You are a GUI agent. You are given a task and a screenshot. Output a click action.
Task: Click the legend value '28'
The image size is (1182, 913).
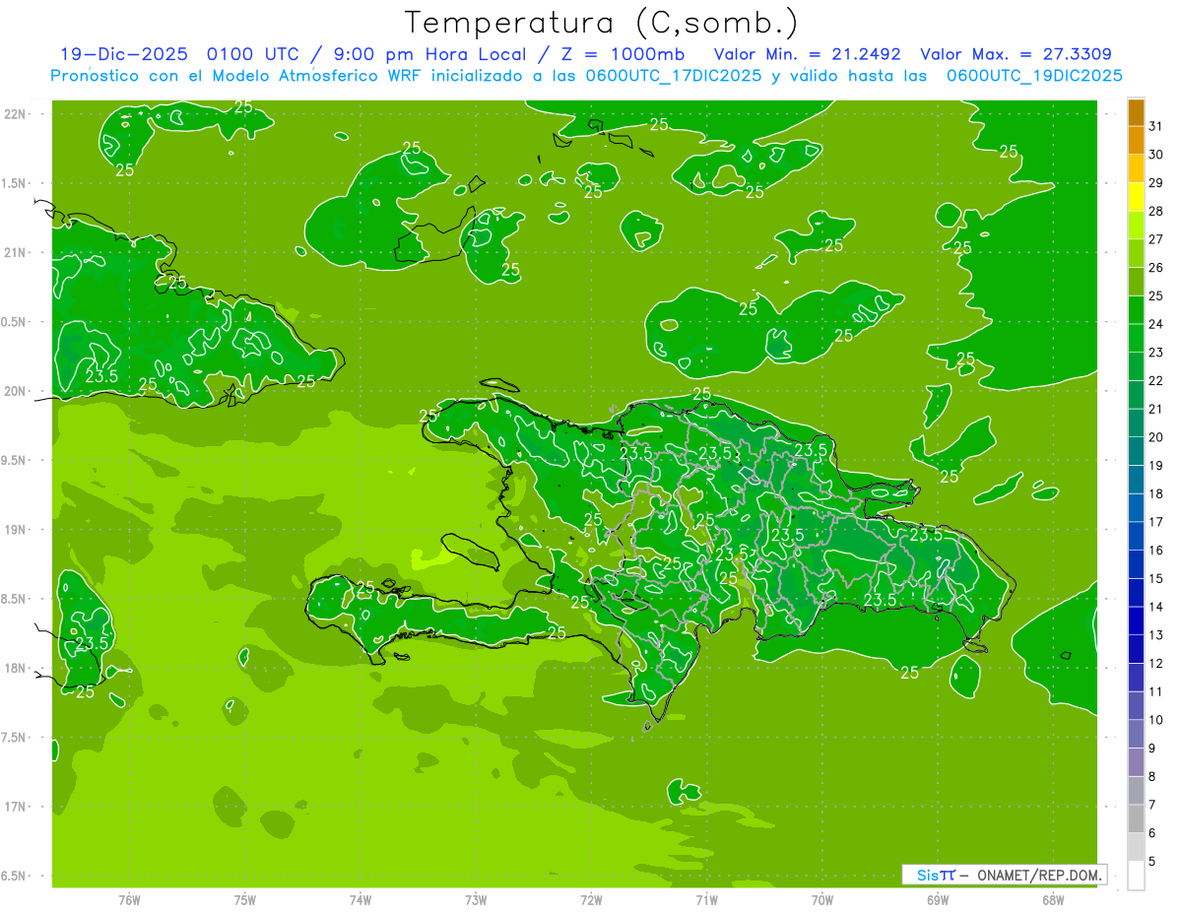(x=1156, y=211)
